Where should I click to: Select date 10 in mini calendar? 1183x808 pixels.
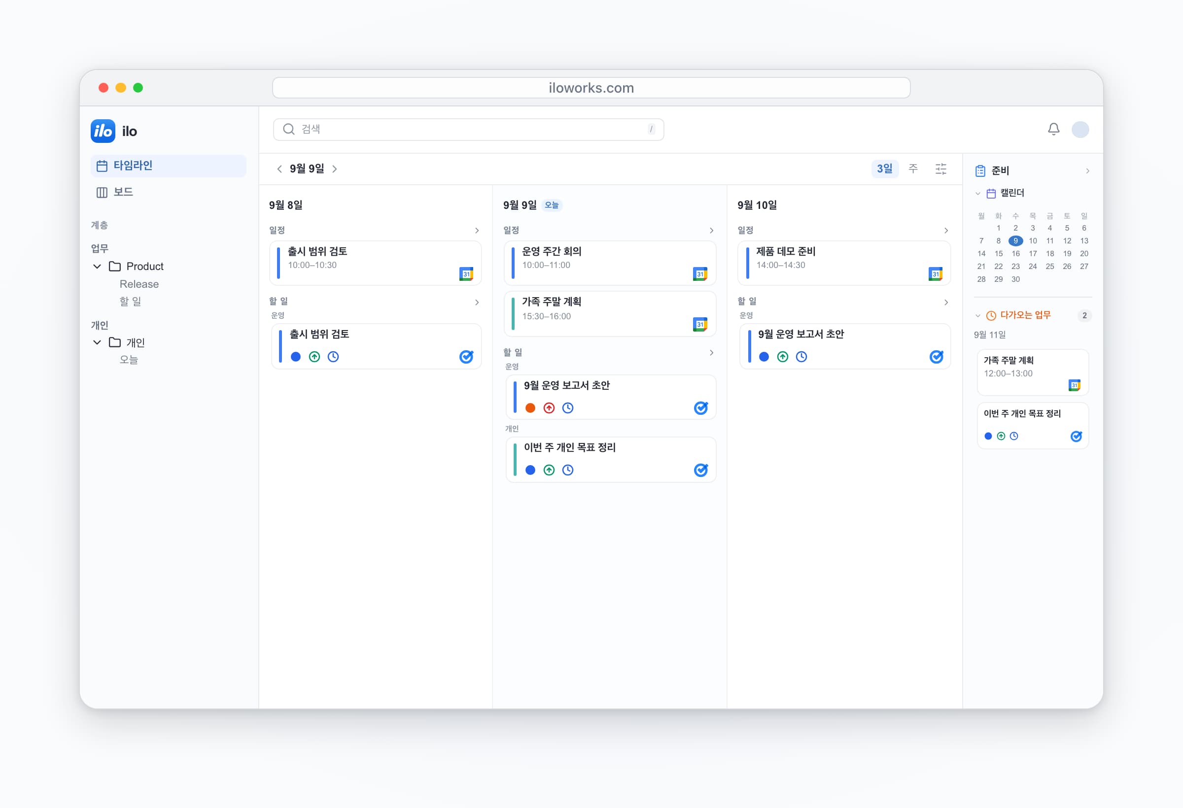point(1033,240)
